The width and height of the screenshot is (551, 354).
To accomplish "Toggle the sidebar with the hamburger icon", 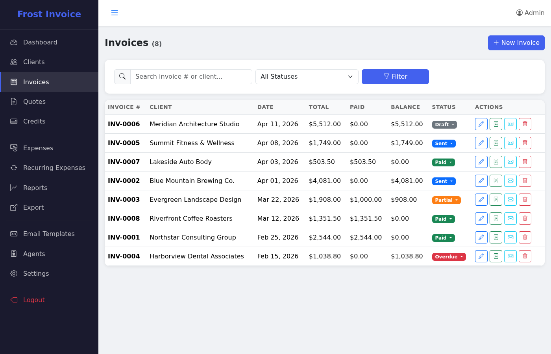I will tap(115, 13).
